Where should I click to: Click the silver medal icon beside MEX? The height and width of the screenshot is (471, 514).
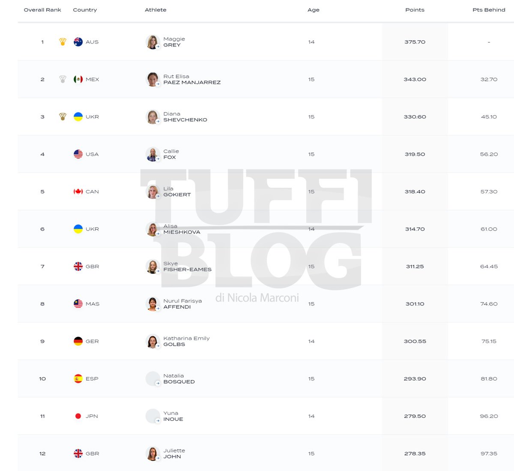pyautogui.click(x=63, y=79)
